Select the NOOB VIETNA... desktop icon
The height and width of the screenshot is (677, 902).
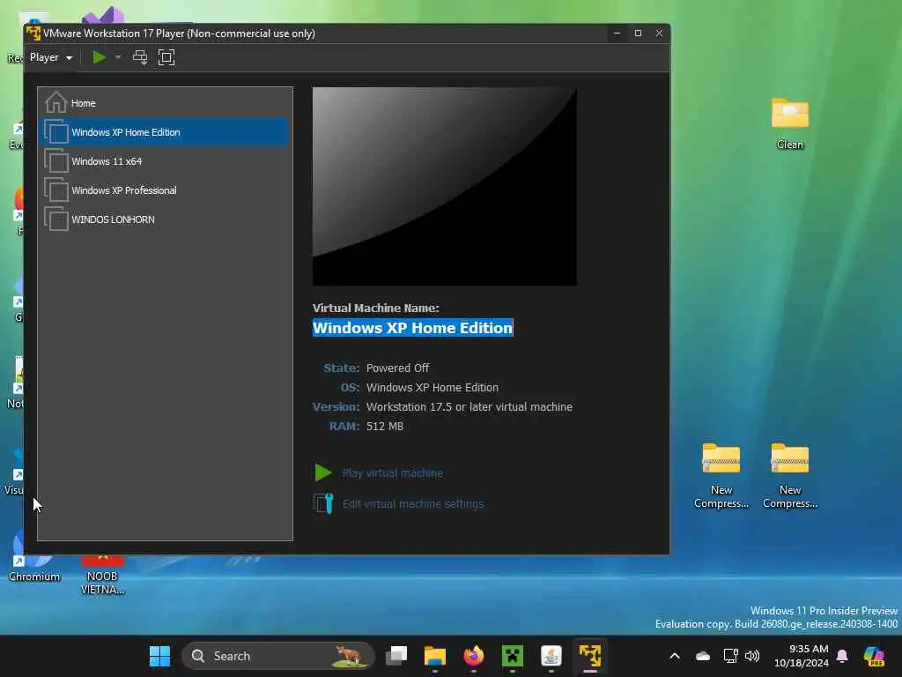click(102, 574)
